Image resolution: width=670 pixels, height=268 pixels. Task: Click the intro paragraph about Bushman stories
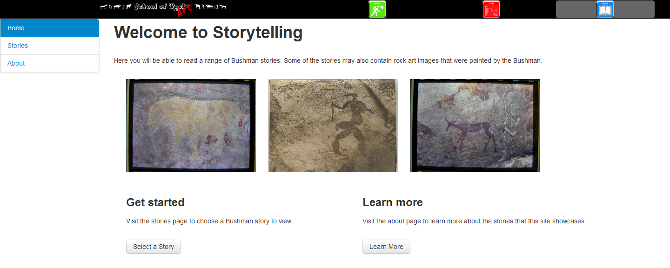tap(328, 60)
